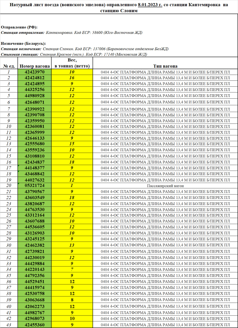Screen dimensions: 238x328
Task: Click the "Отправление (РФ):" heading
Action: click(19, 27)
